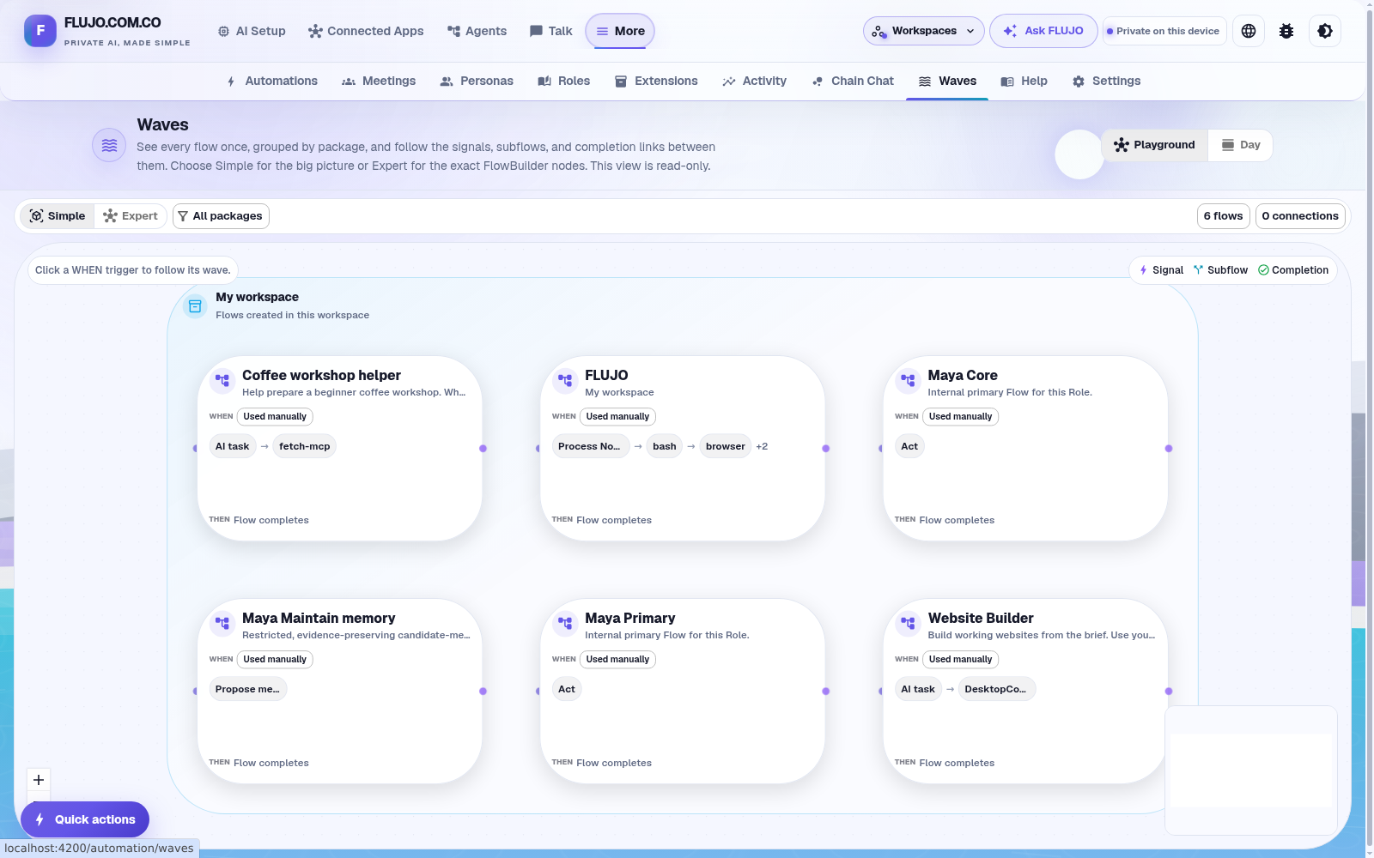Open AI Setup in top navigation
This screenshot has height=858, width=1374.
click(252, 31)
